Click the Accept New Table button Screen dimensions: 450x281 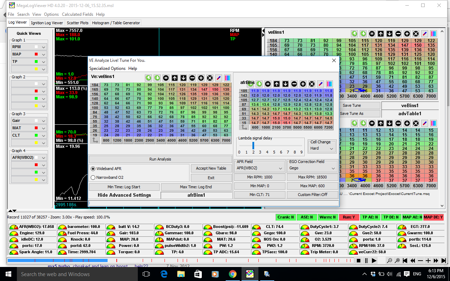211,168
